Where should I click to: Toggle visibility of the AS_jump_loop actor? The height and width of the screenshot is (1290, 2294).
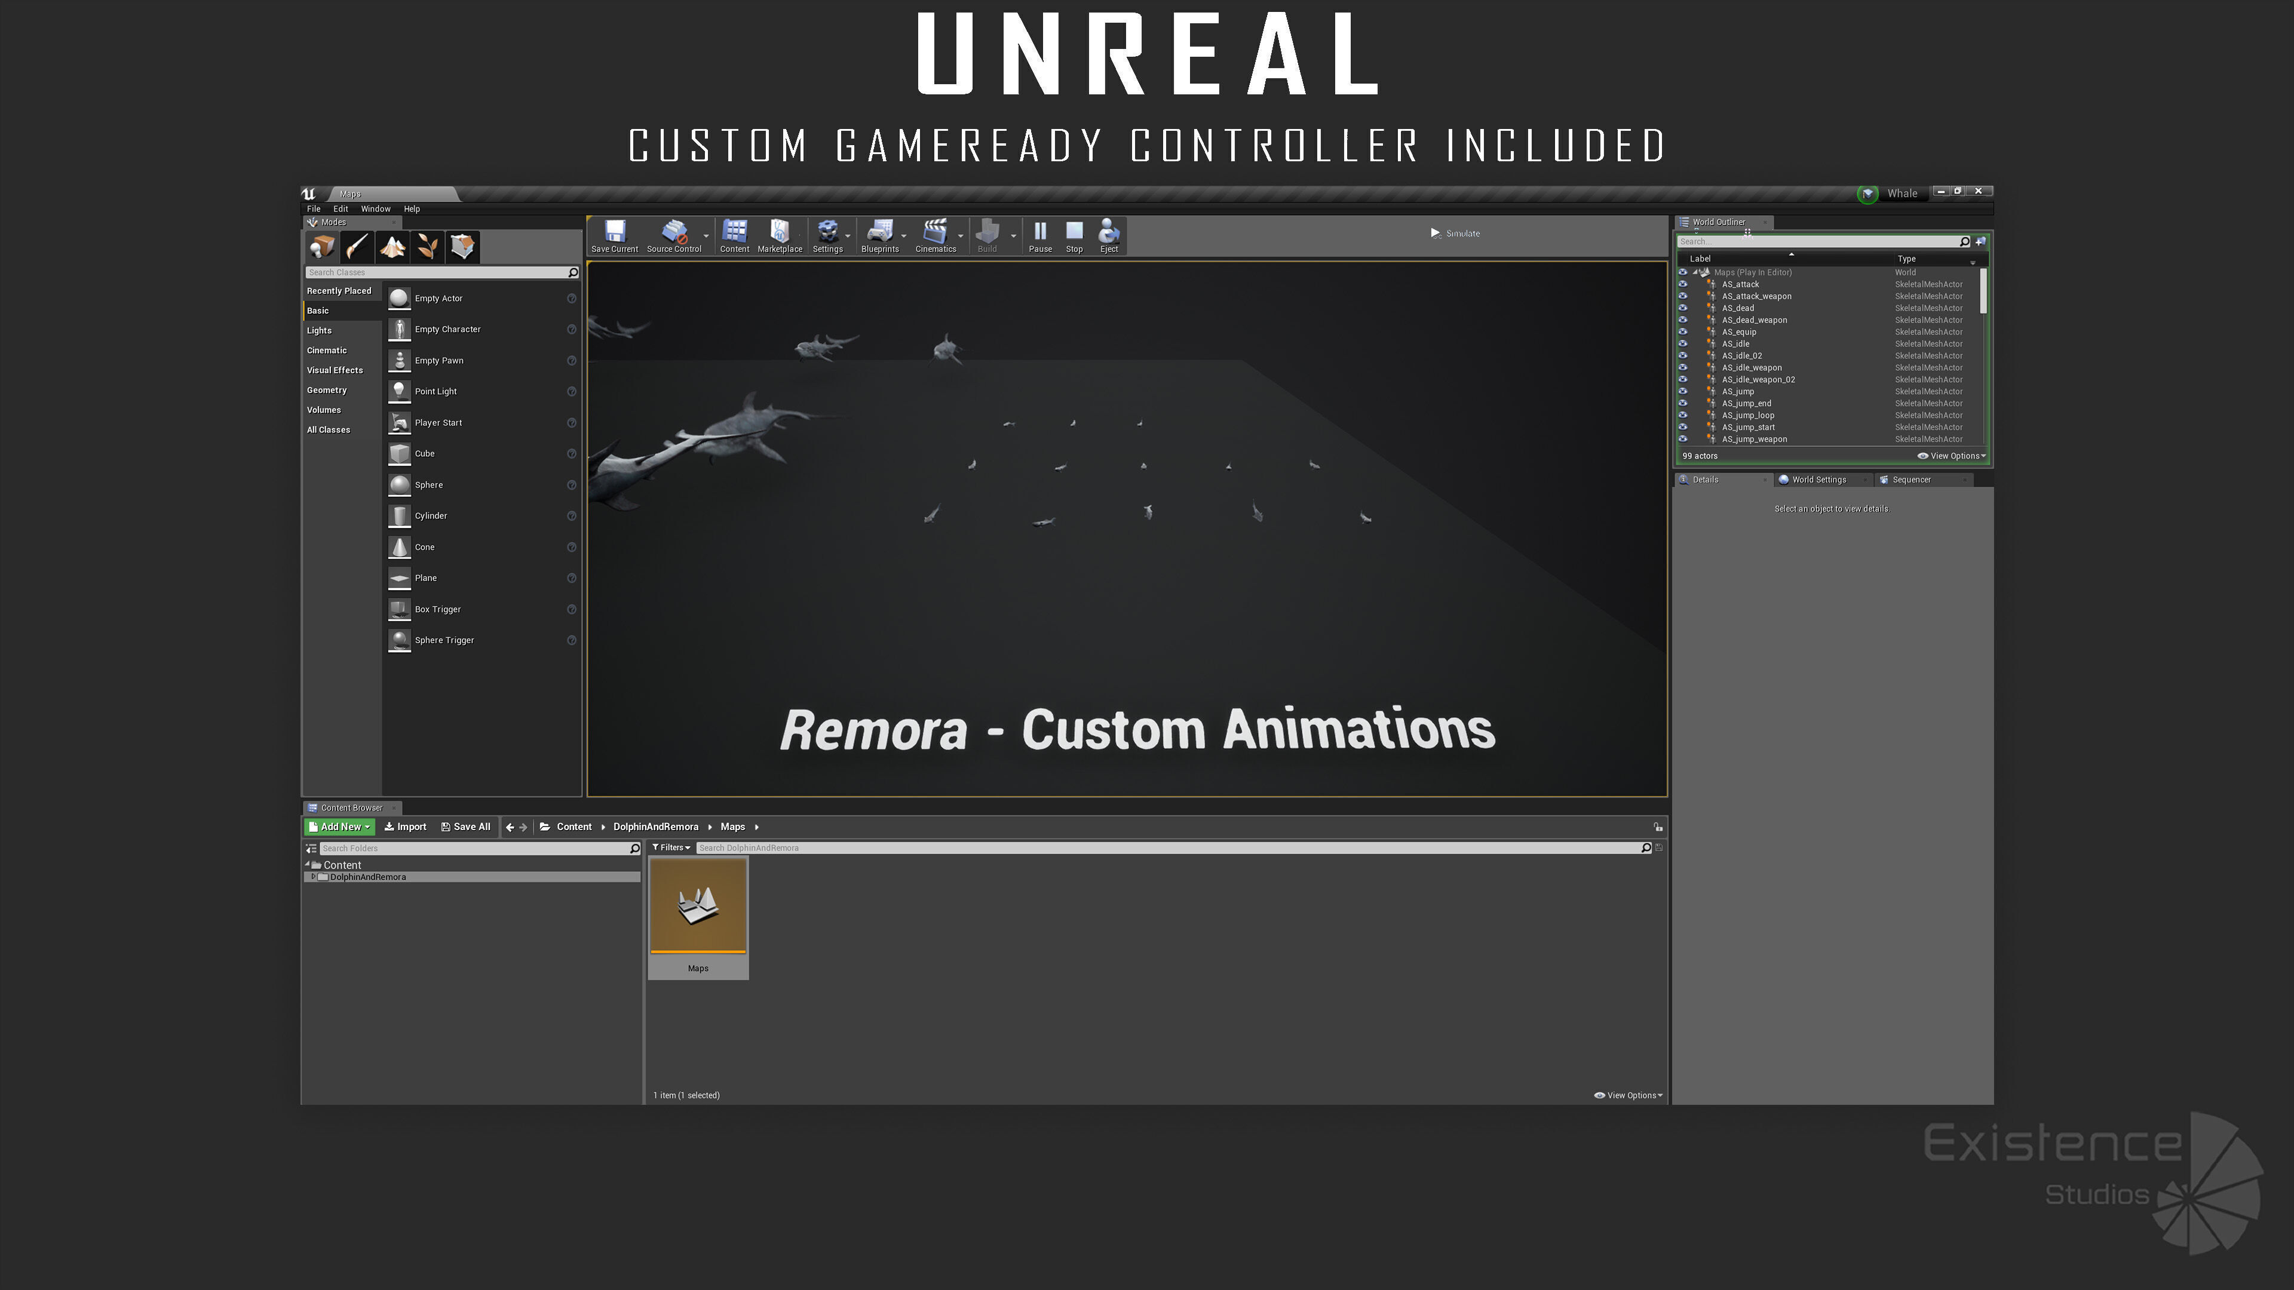click(1682, 416)
